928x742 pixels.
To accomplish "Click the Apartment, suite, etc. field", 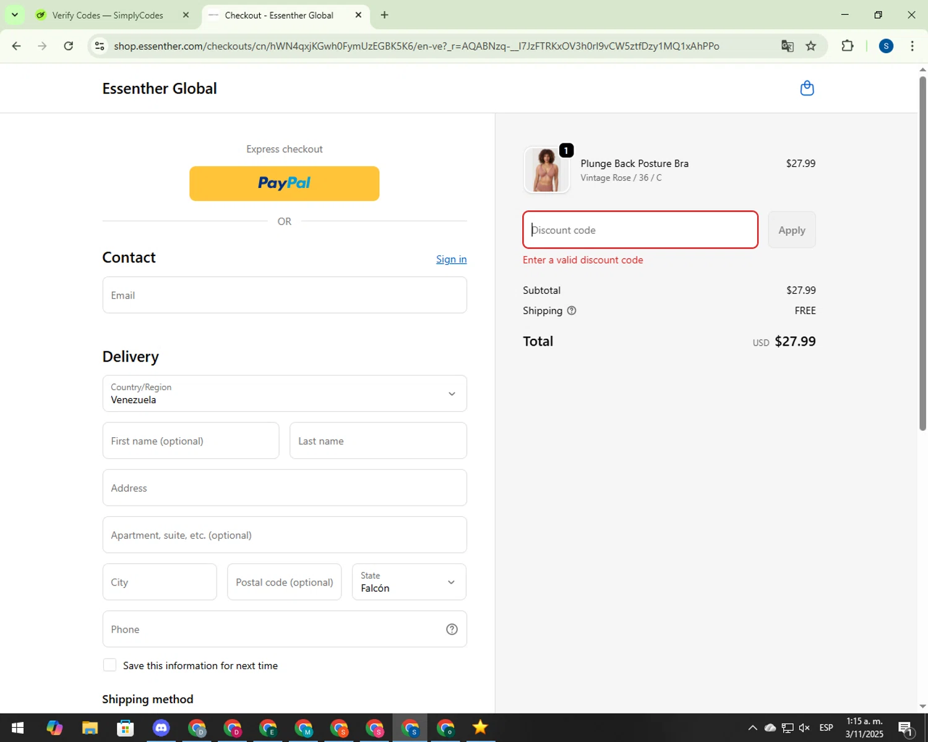I will click(x=285, y=535).
